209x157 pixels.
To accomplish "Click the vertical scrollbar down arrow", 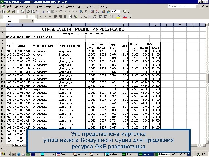I will point(207,142).
